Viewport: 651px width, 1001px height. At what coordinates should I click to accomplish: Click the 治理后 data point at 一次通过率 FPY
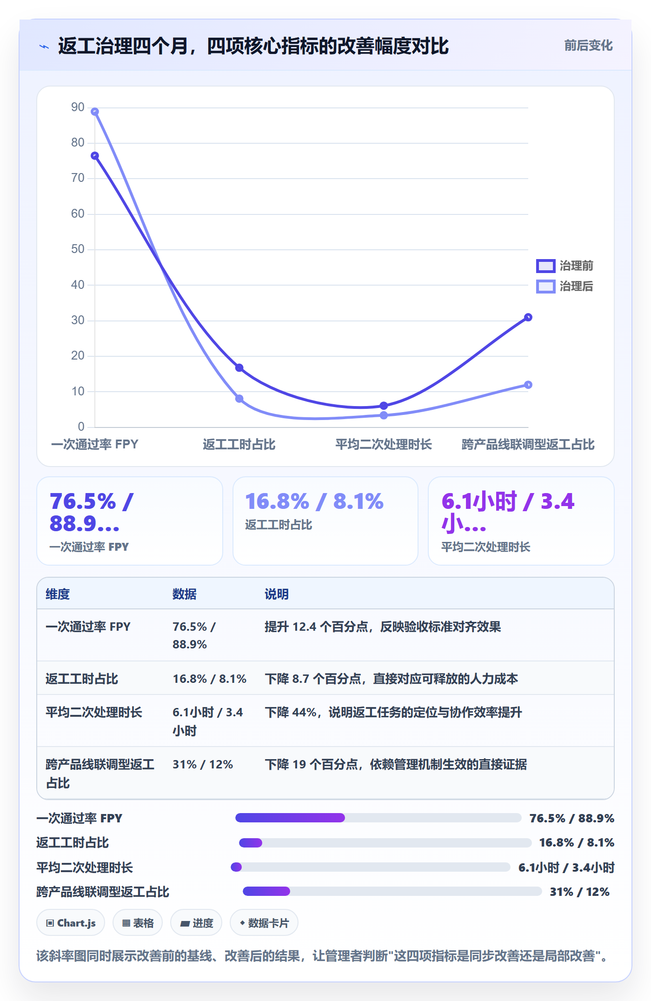click(95, 112)
